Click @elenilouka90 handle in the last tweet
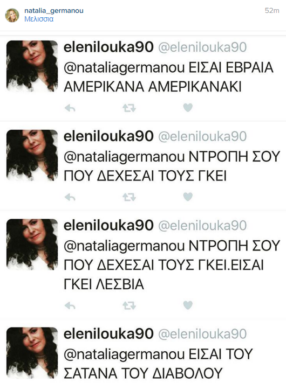286x383 pixels. [202, 334]
